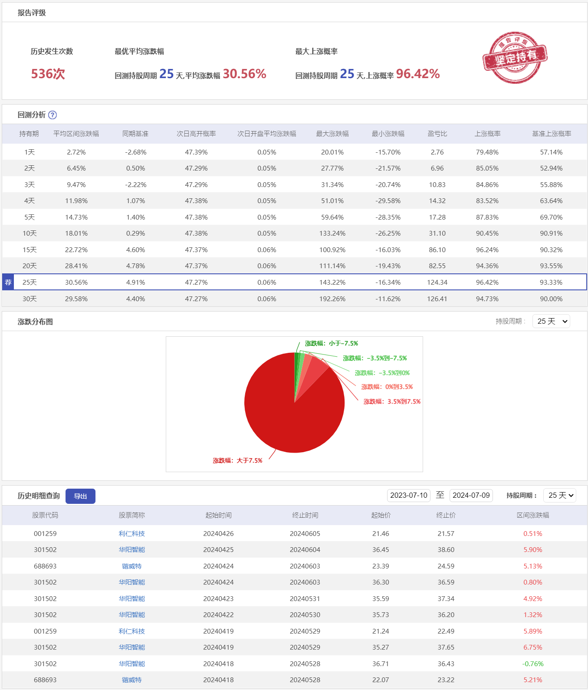Edit the end date field 2024-07-09
The width and height of the screenshot is (588, 690).
coord(471,495)
